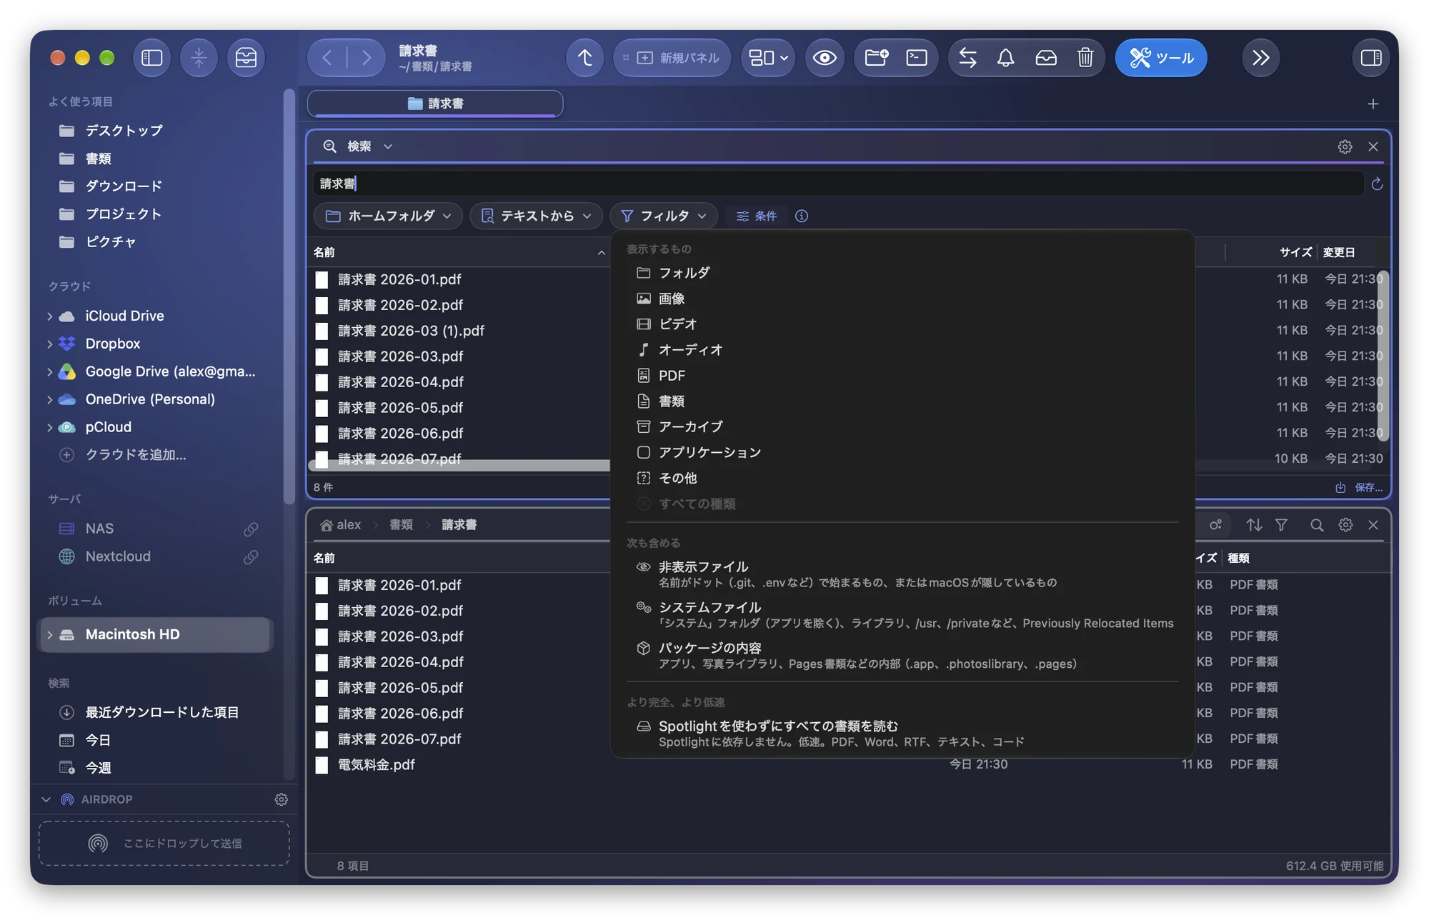This screenshot has width=1429, height=915.
Task: Open the panel layout dropdown in toolbar
Action: click(x=768, y=58)
